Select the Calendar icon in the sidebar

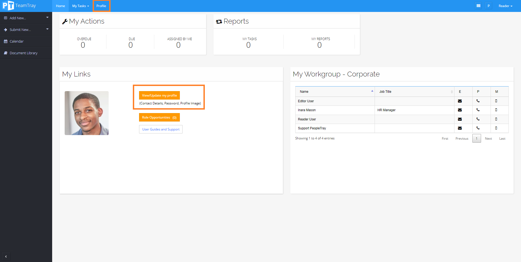[6, 41]
